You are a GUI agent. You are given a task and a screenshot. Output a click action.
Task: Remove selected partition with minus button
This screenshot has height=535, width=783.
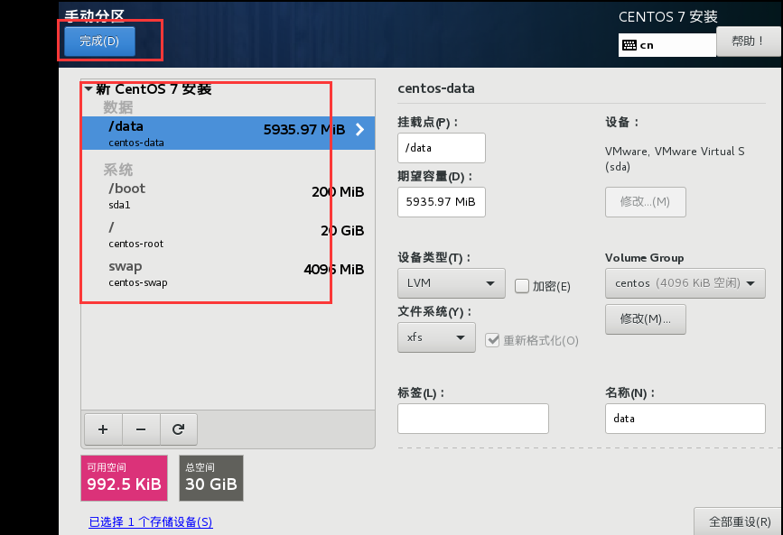[x=141, y=429]
